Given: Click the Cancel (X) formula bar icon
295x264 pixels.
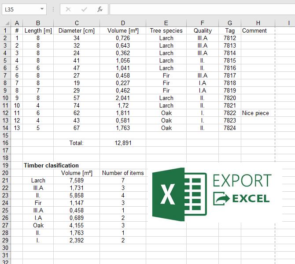Looking at the screenshot, I should click(x=68, y=9).
